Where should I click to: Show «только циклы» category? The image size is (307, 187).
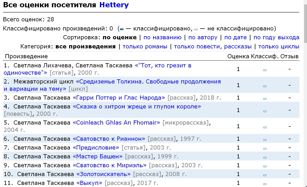pos(279,47)
